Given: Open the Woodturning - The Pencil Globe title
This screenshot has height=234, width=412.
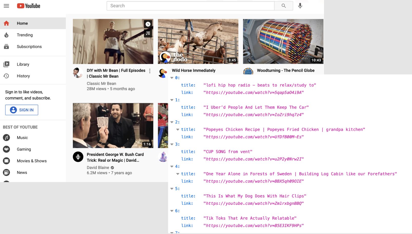Looking at the screenshot, I should [286, 70].
